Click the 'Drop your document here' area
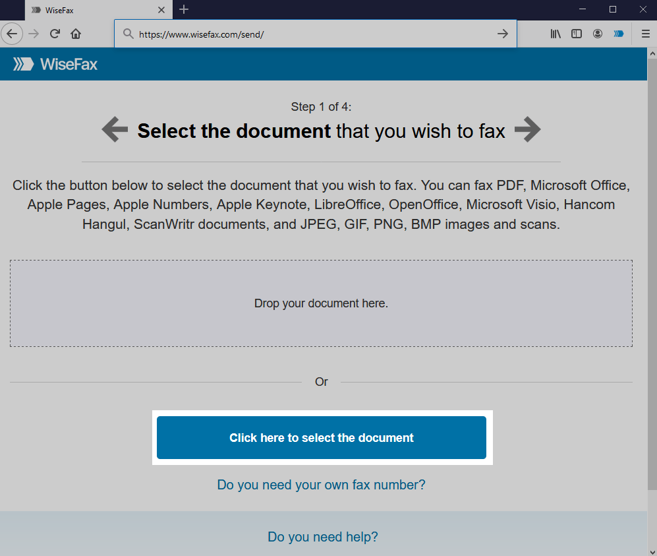Image resolution: width=657 pixels, height=556 pixels. [x=321, y=303]
